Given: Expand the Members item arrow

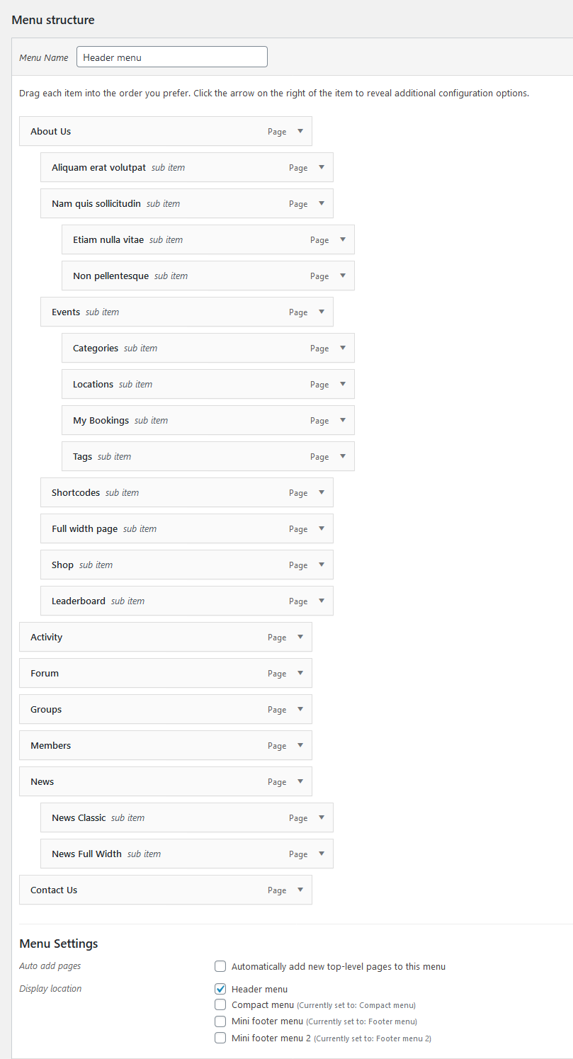Looking at the screenshot, I should [300, 745].
